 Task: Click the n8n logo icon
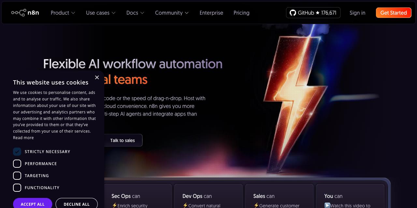(x=19, y=13)
